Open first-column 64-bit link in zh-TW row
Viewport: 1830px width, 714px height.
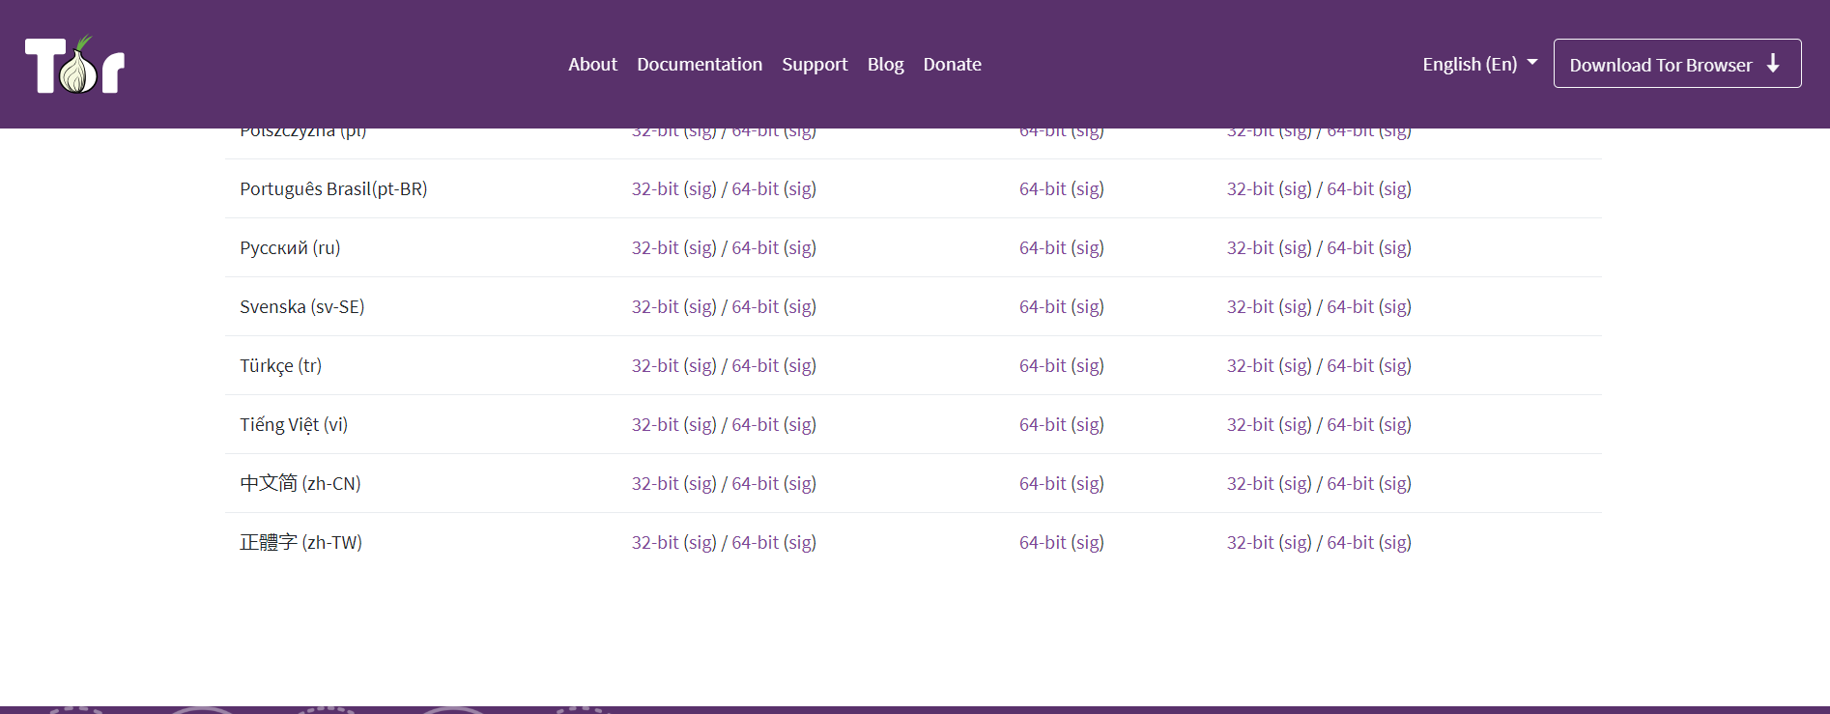[755, 542]
